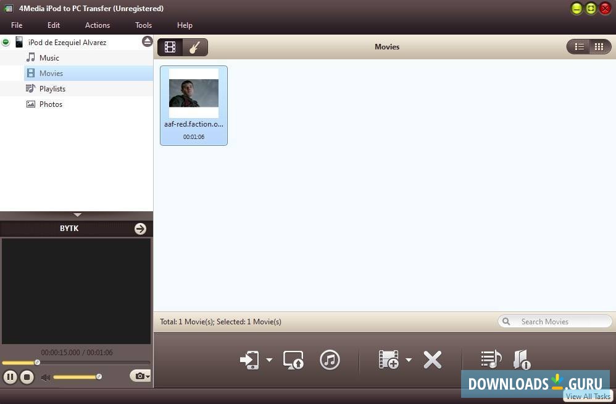616x404 pixels.
Task: Click the export-to-PC icon
Action: click(x=293, y=360)
